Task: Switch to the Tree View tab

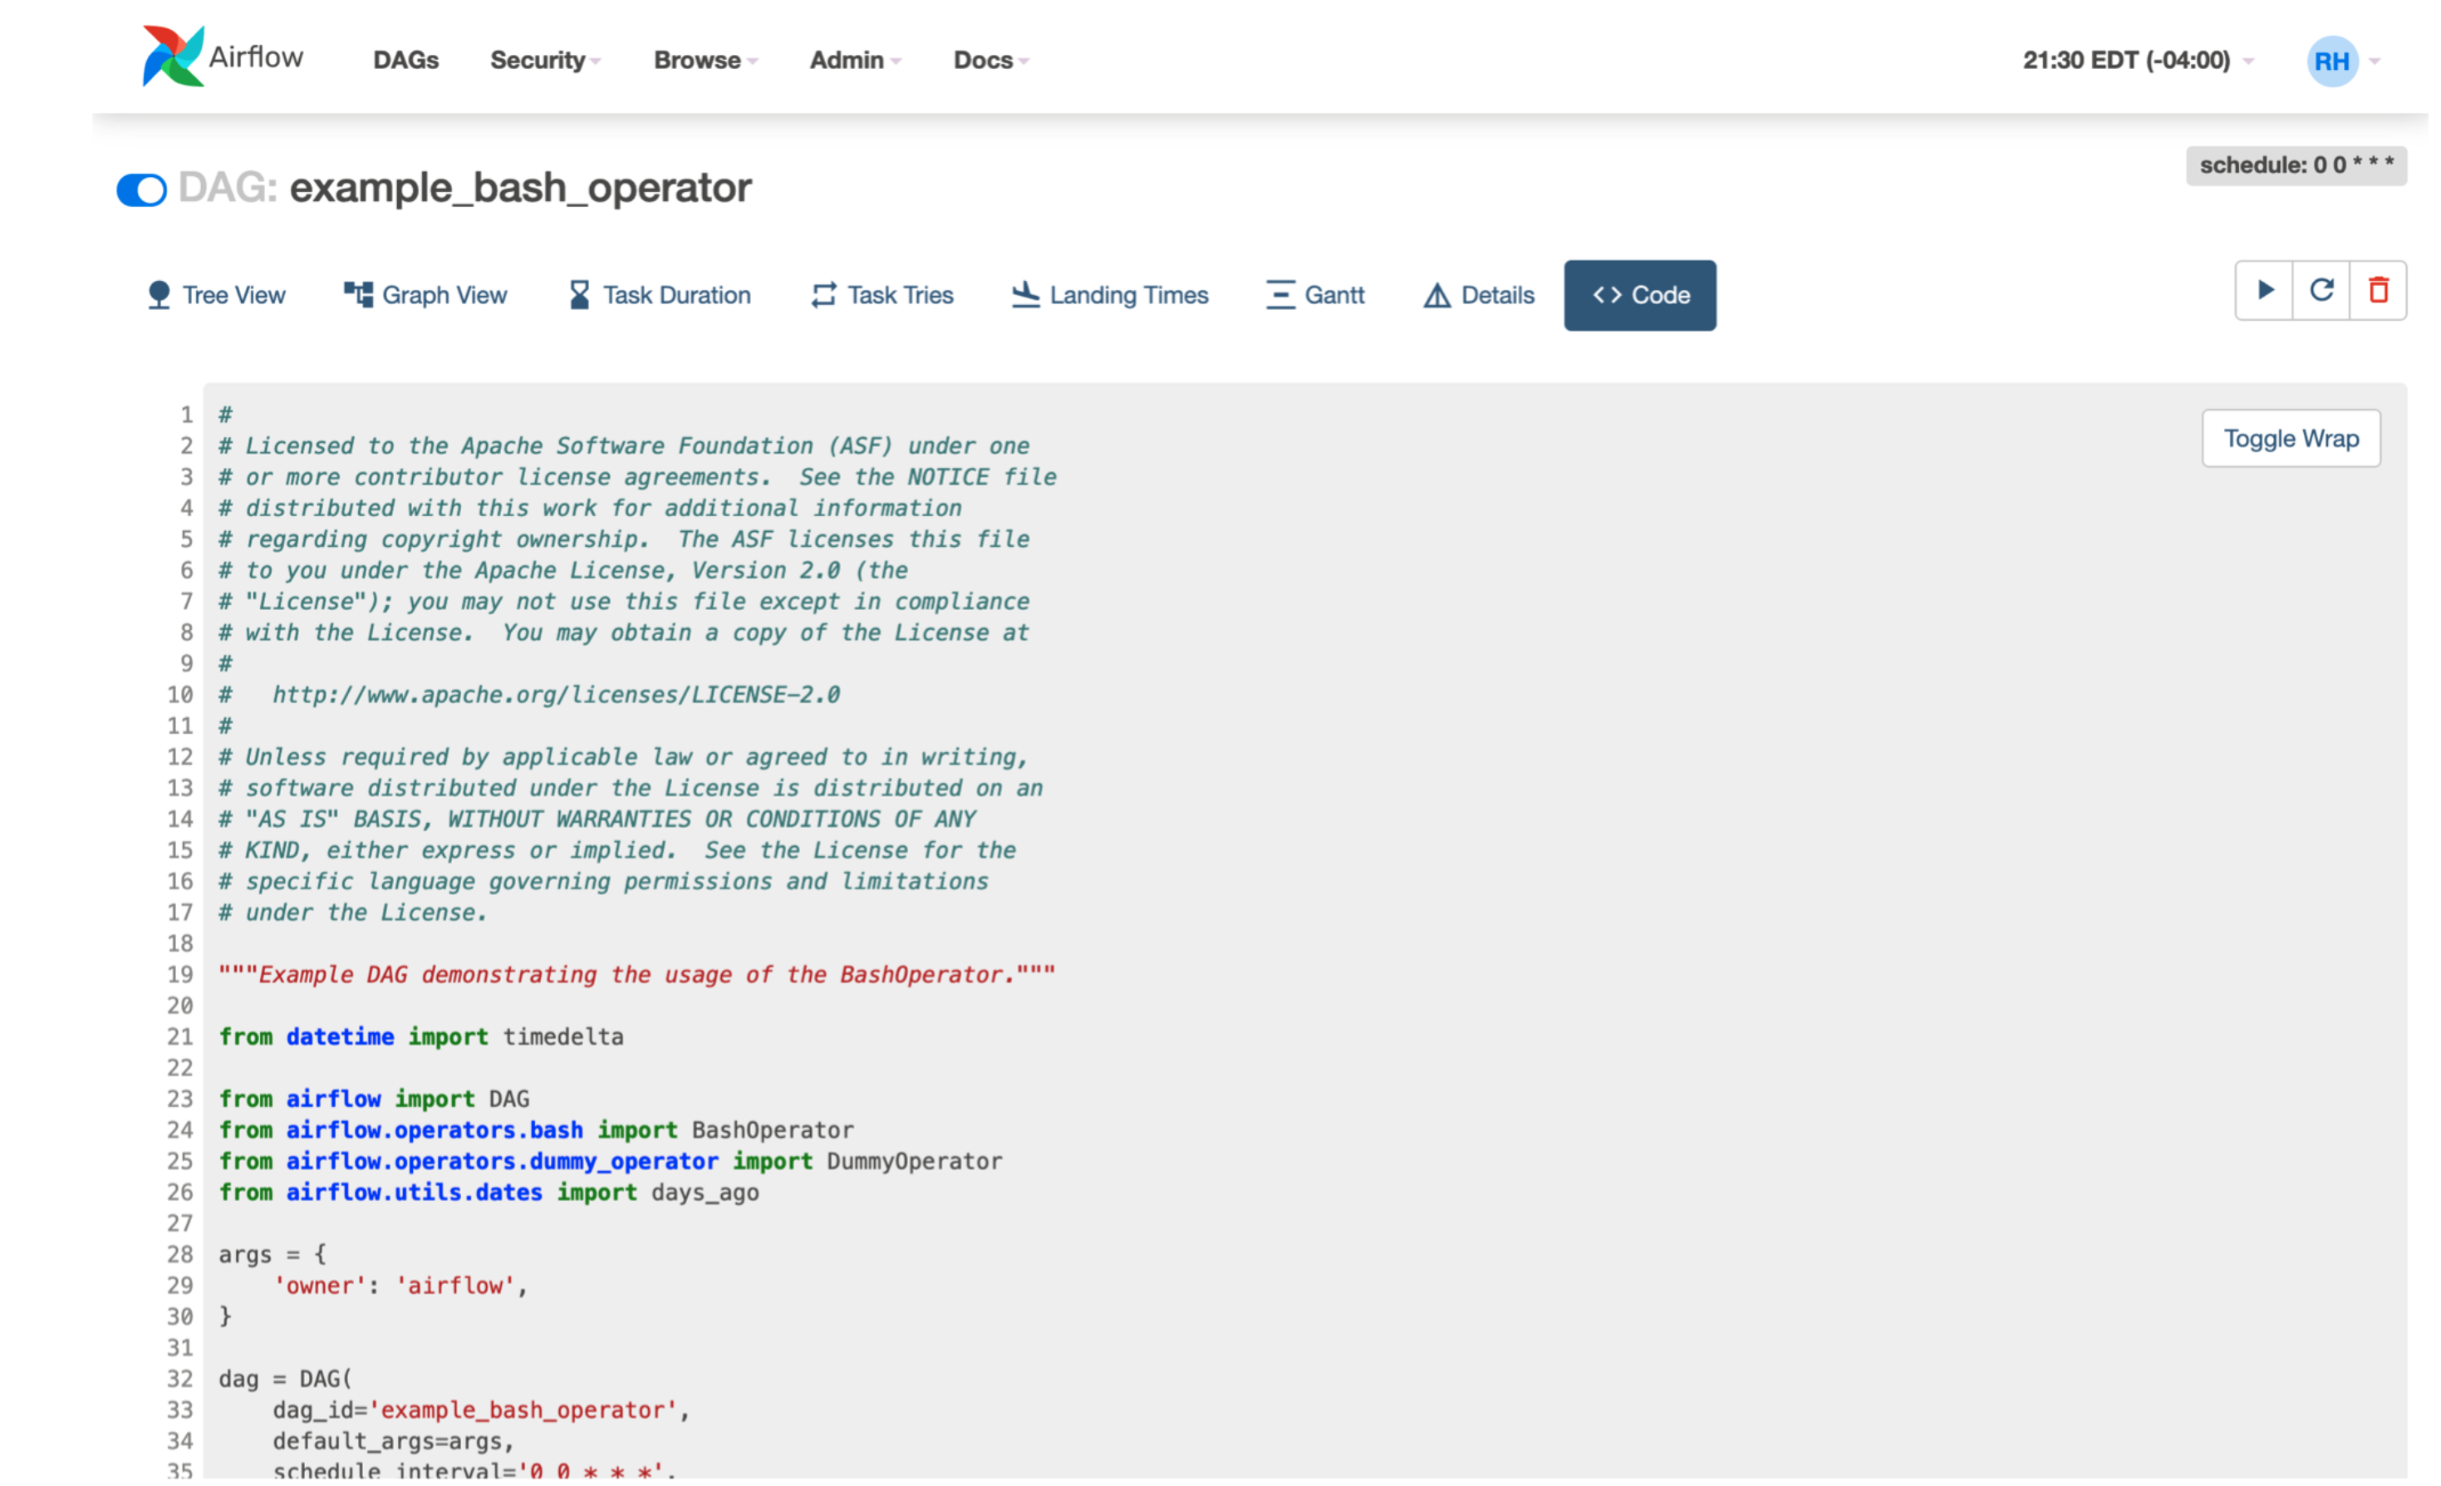Action: click(x=216, y=295)
